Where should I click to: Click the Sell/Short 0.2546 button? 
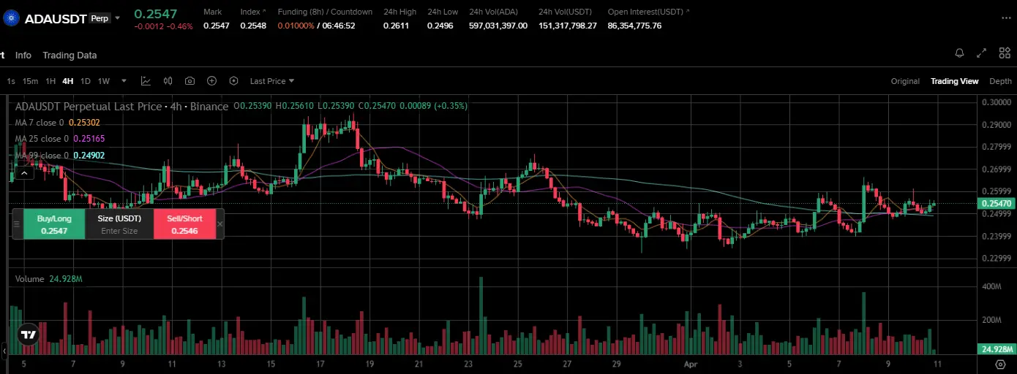(x=184, y=224)
